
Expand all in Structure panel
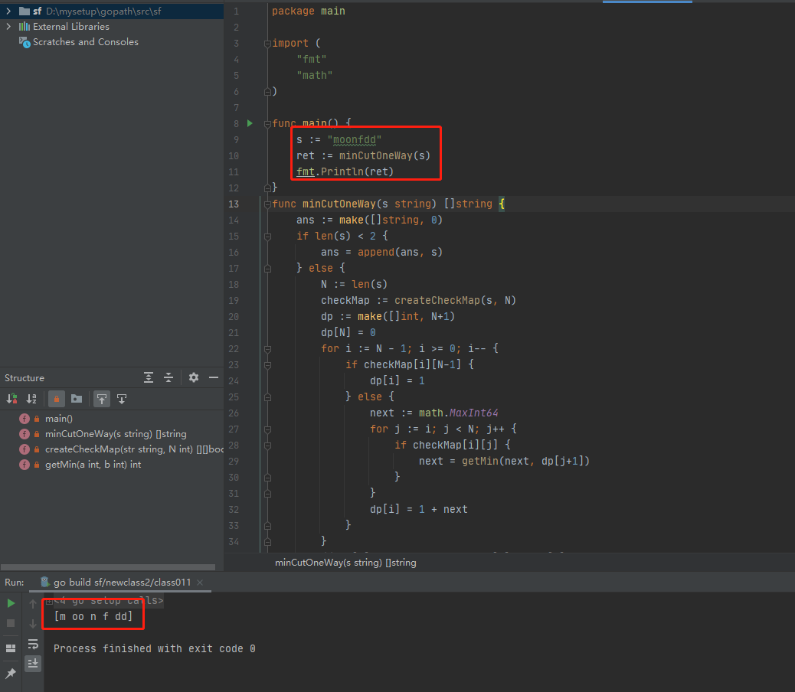pos(149,377)
